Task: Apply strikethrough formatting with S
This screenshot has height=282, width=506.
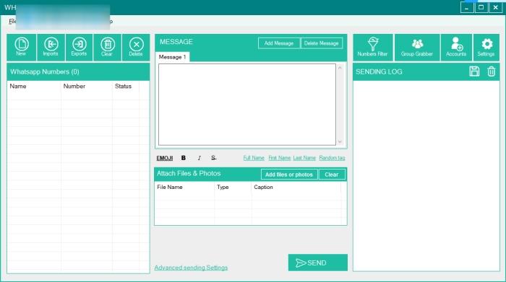Action: coord(213,158)
